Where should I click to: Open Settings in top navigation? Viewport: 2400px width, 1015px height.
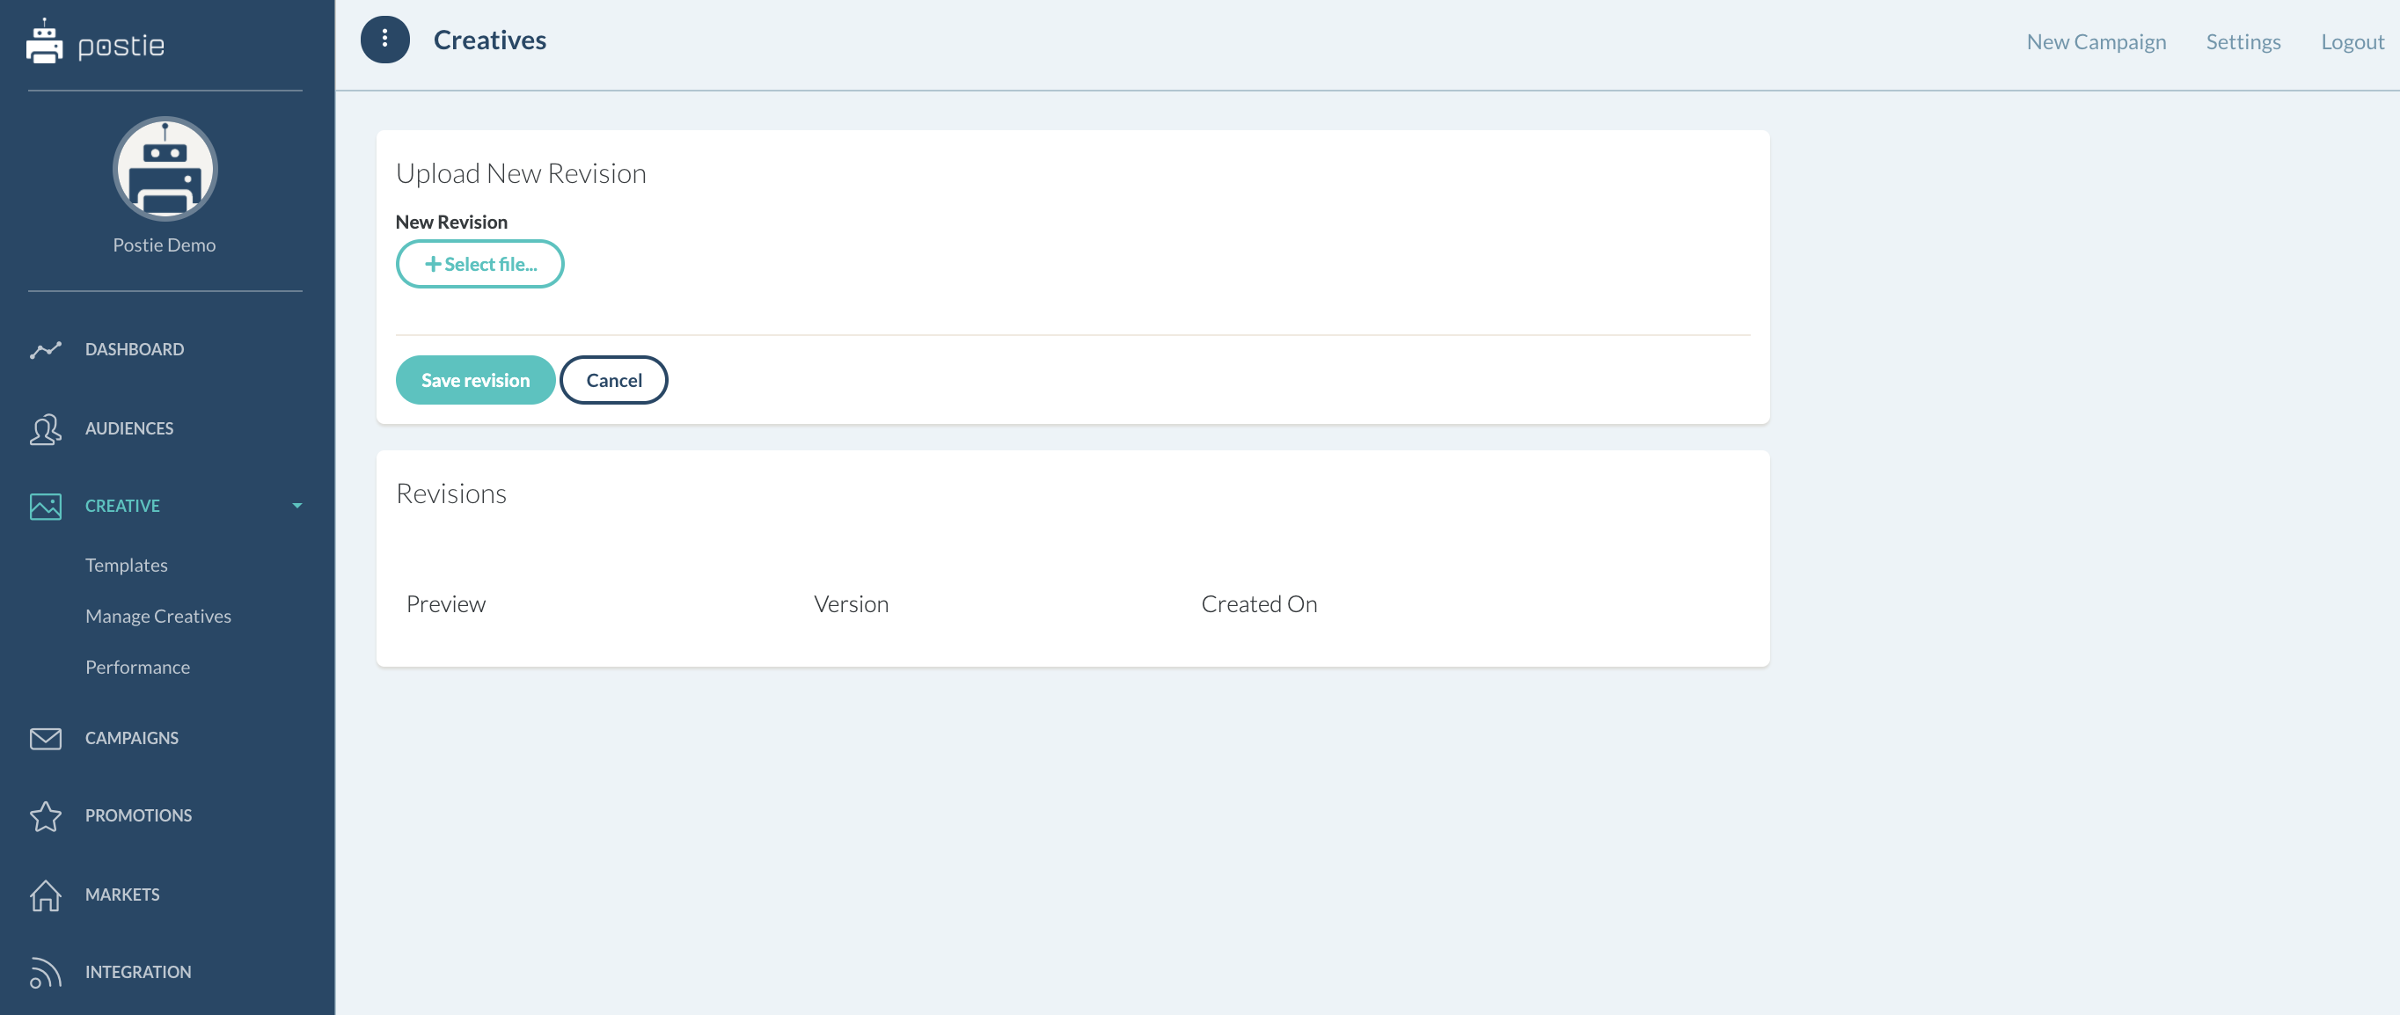coord(2243,42)
